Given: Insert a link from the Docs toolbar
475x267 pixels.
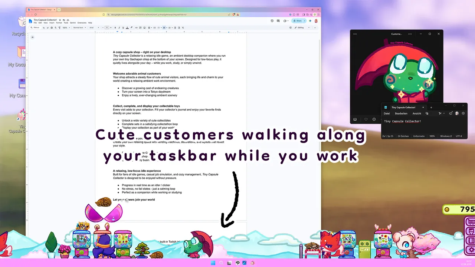Looking at the screenshot, I should pyautogui.click(x=136, y=27).
